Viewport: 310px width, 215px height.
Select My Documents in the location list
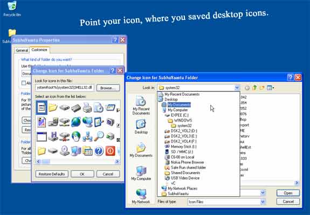179,105
